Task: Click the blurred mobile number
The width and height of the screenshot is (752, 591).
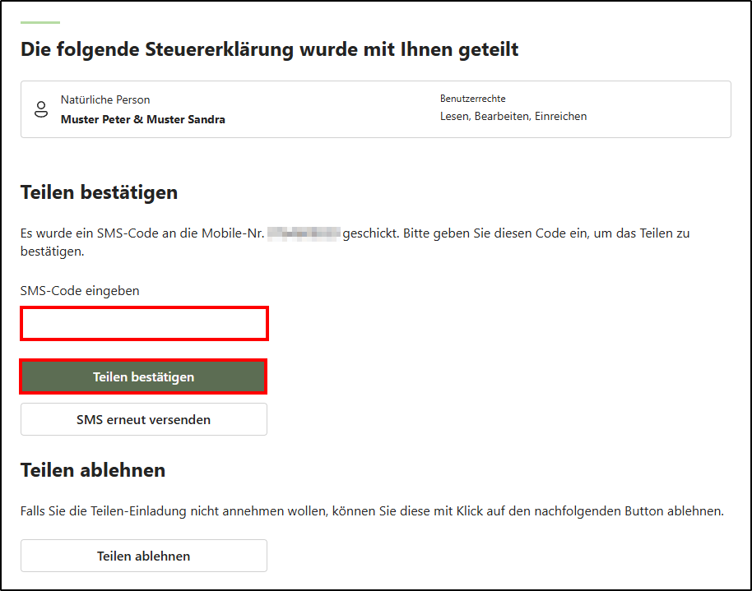Action: pyautogui.click(x=304, y=233)
